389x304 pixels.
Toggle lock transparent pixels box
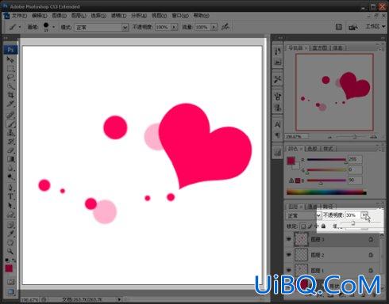303,226
